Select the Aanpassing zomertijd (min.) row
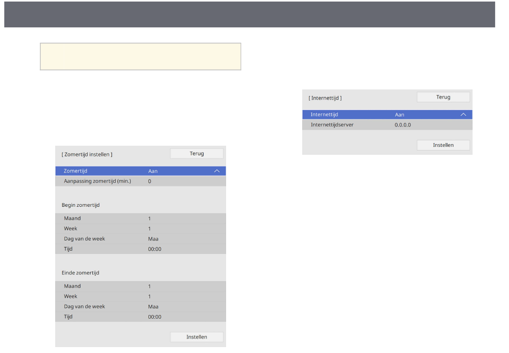The height and width of the screenshot is (353, 509). coord(140,181)
